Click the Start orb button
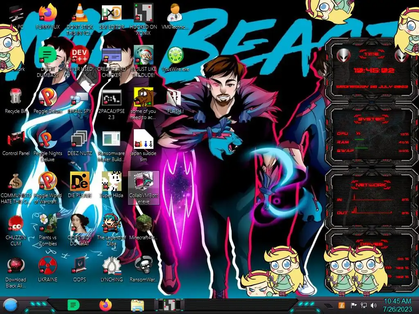This screenshot has height=314, width=419. pyautogui.click(x=11, y=305)
